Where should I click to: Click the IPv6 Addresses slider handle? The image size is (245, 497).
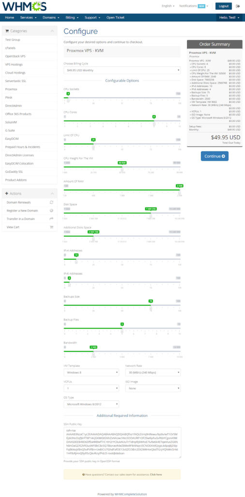[x=69, y=285]
